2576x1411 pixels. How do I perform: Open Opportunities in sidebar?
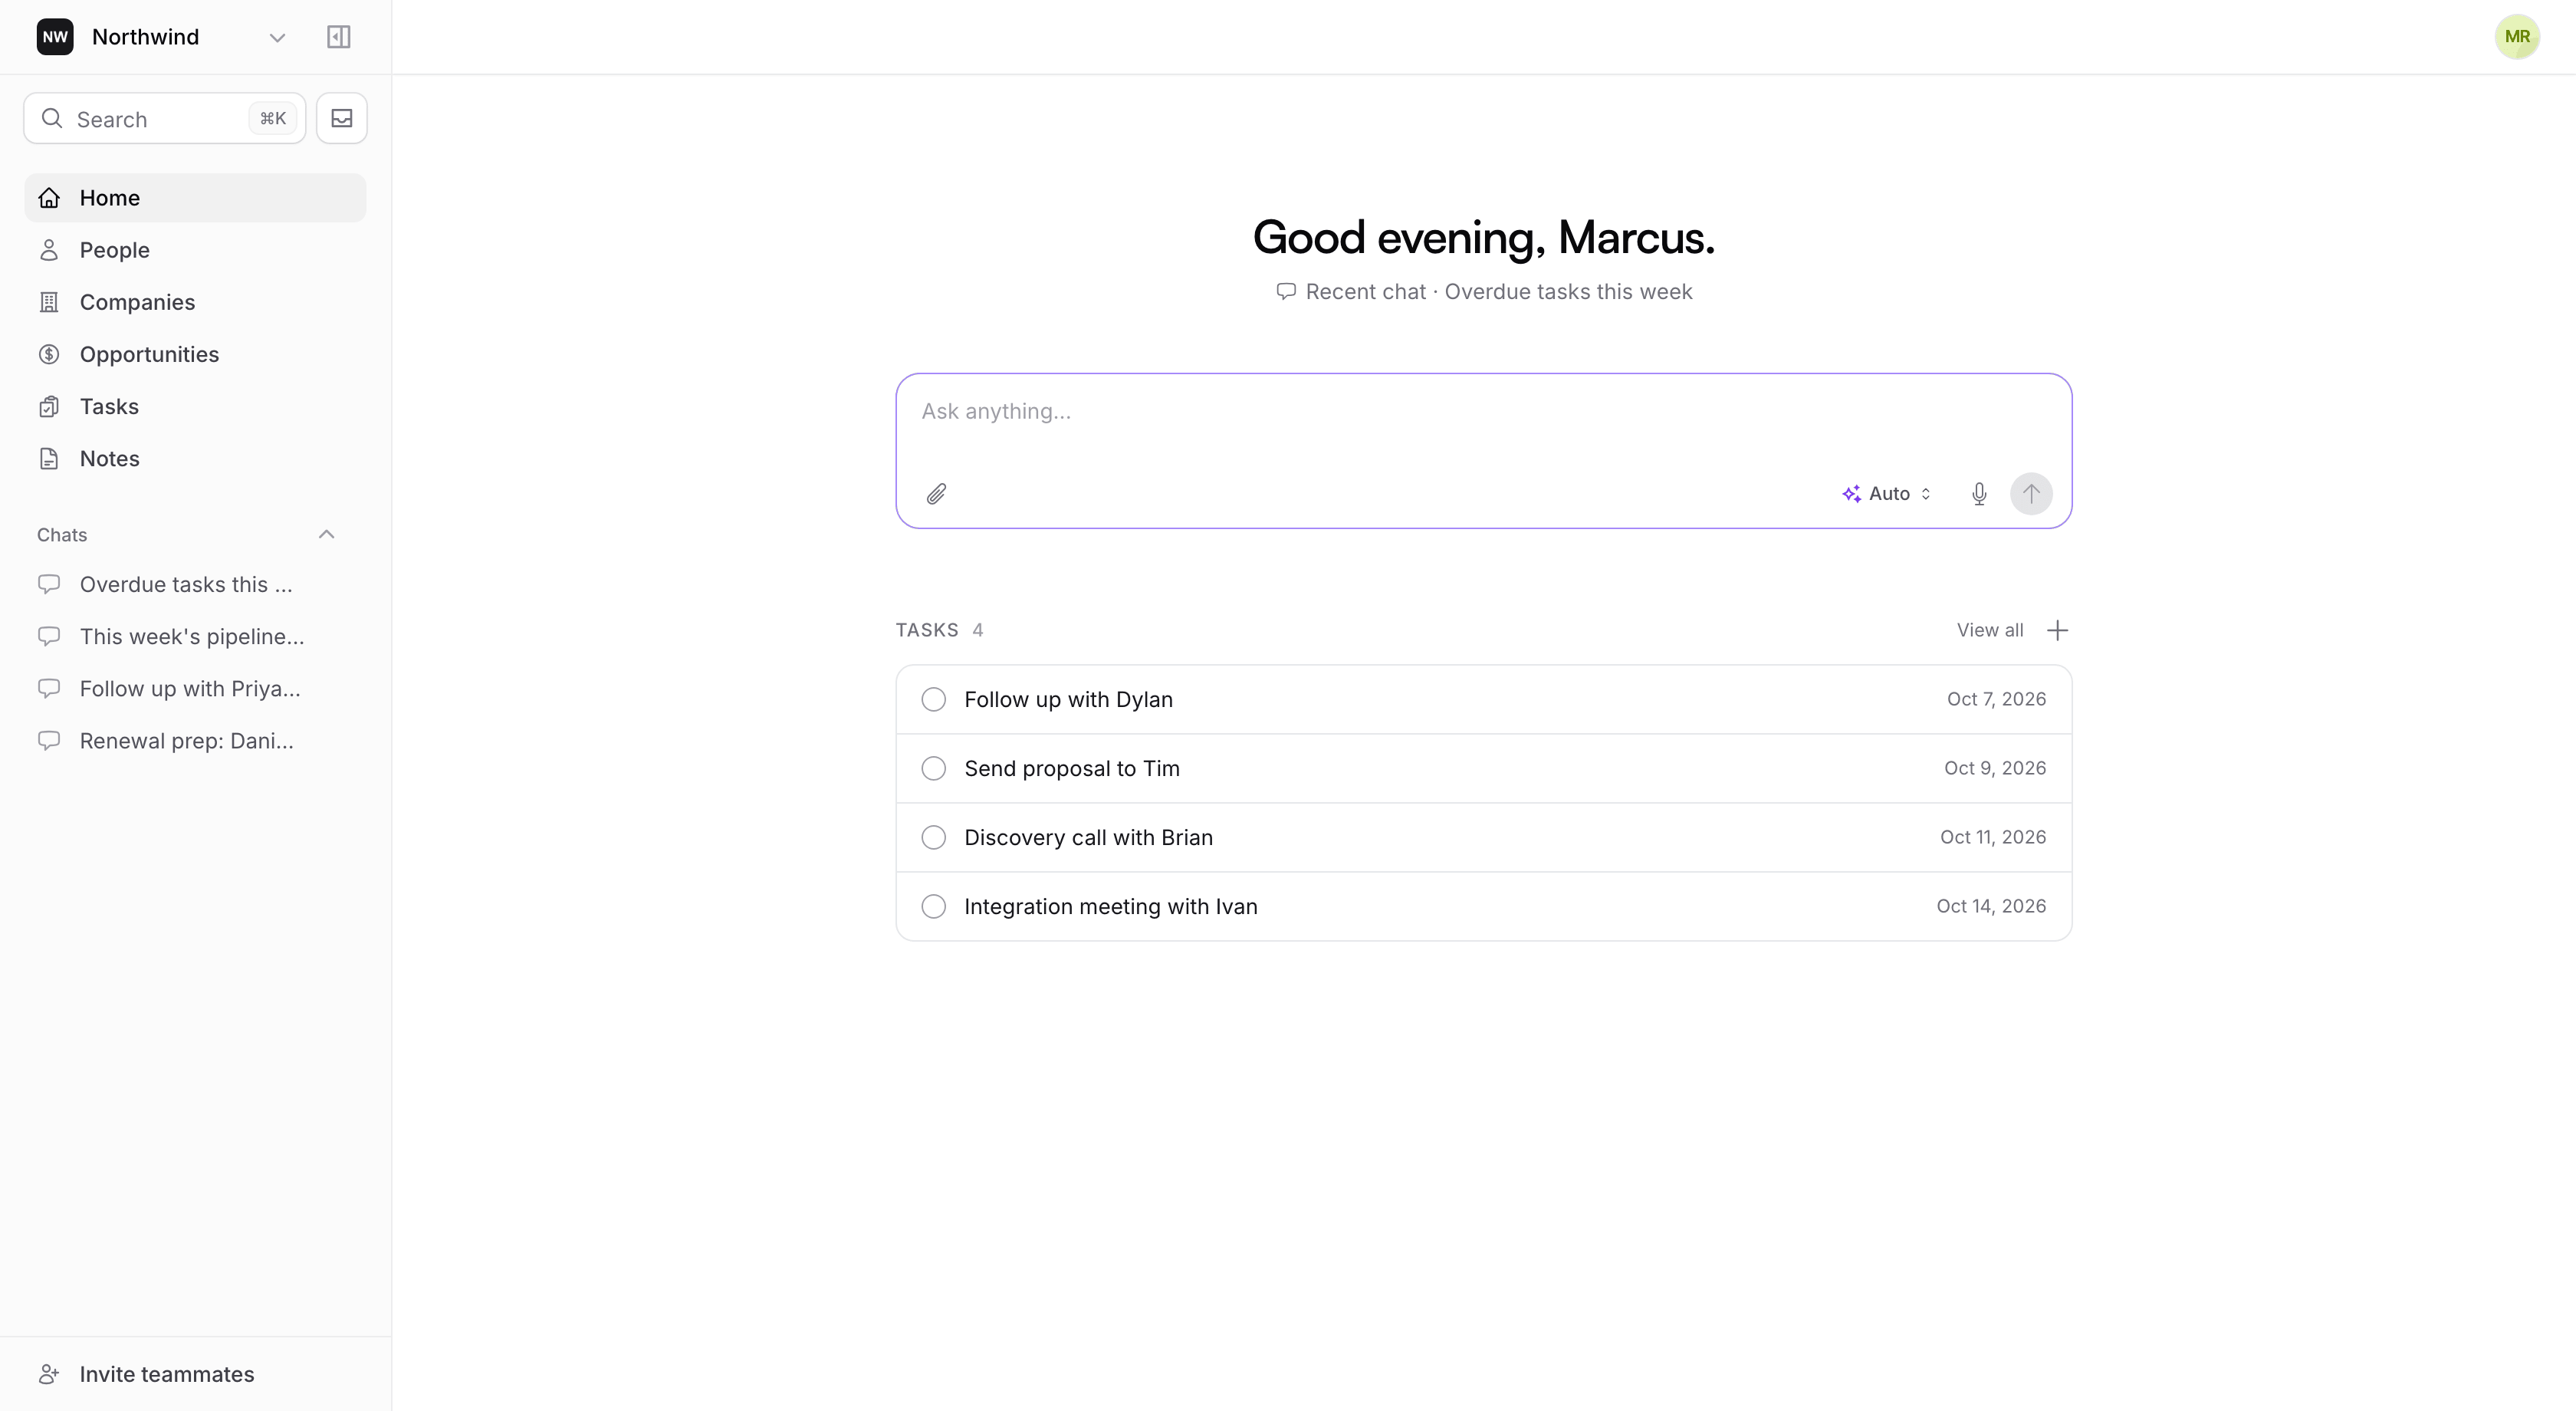click(x=195, y=354)
